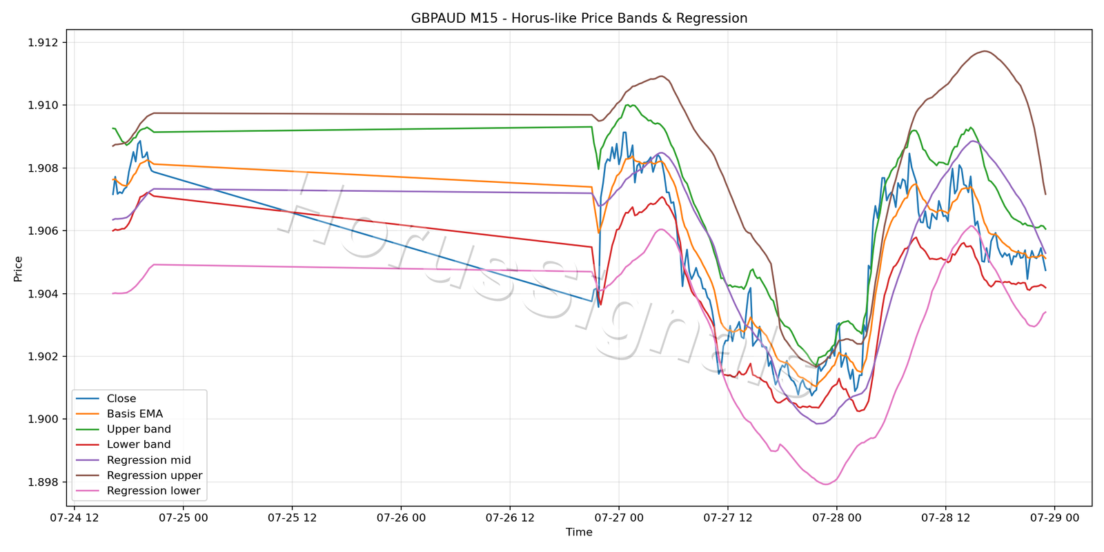Click the 1.902 y-axis tick label
Screen dimensions: 1104x552
[43, 357]
